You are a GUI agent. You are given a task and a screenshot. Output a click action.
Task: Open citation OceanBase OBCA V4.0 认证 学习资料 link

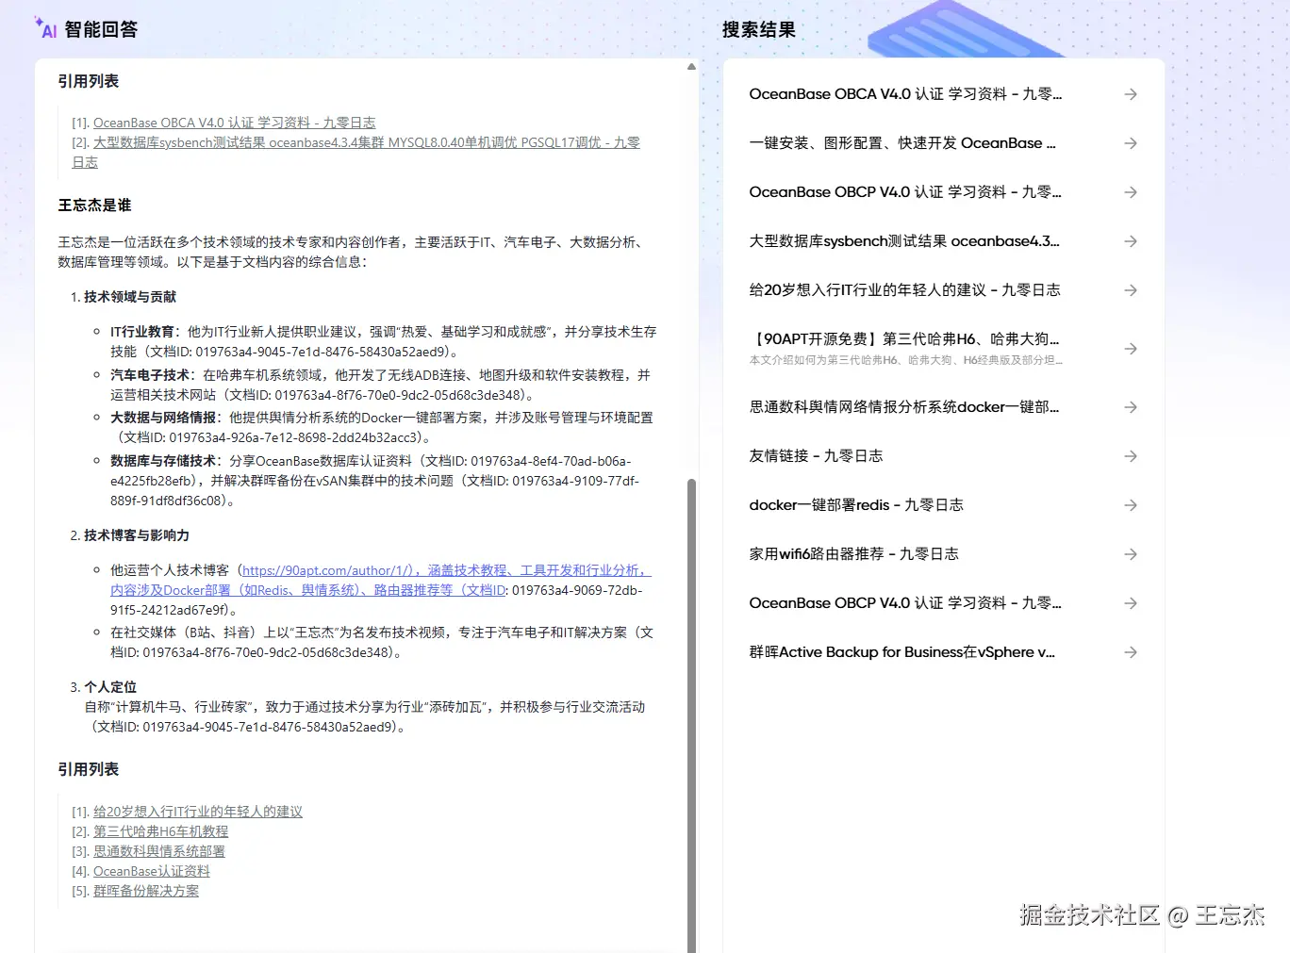click(x=234, y=123)
